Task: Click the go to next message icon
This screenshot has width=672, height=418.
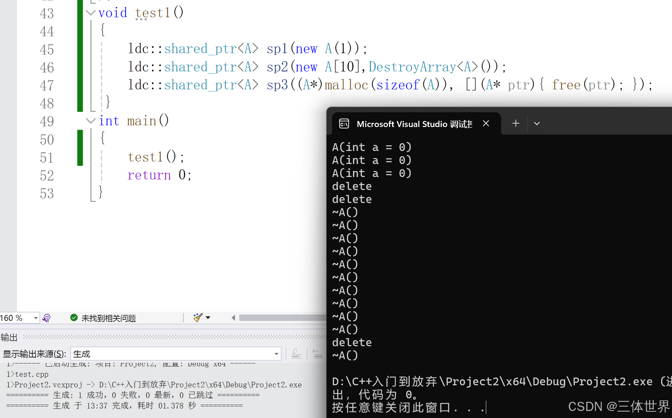Action: (x=317, y=354)
